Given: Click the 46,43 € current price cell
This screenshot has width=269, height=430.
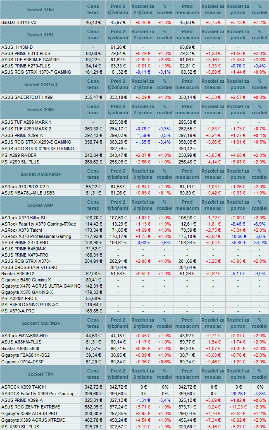Looking at the screenshot, I should [93, 22].
